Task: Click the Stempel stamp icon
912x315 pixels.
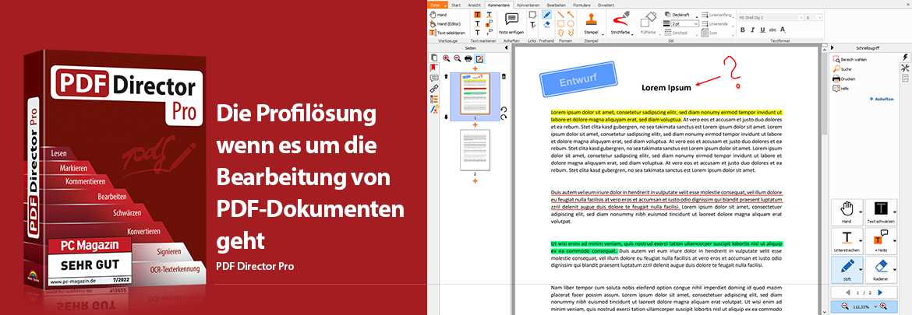Action: coord(591,19)
